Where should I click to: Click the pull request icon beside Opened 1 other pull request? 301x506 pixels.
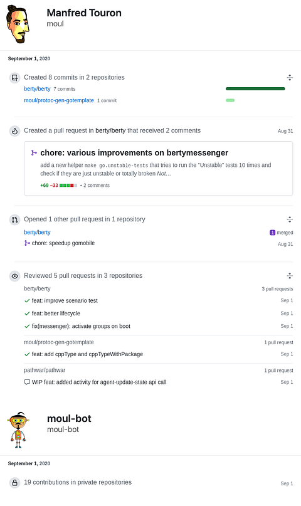coord(14,219)
